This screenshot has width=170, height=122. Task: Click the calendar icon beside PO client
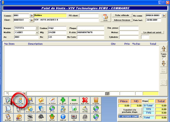(105, 18)
